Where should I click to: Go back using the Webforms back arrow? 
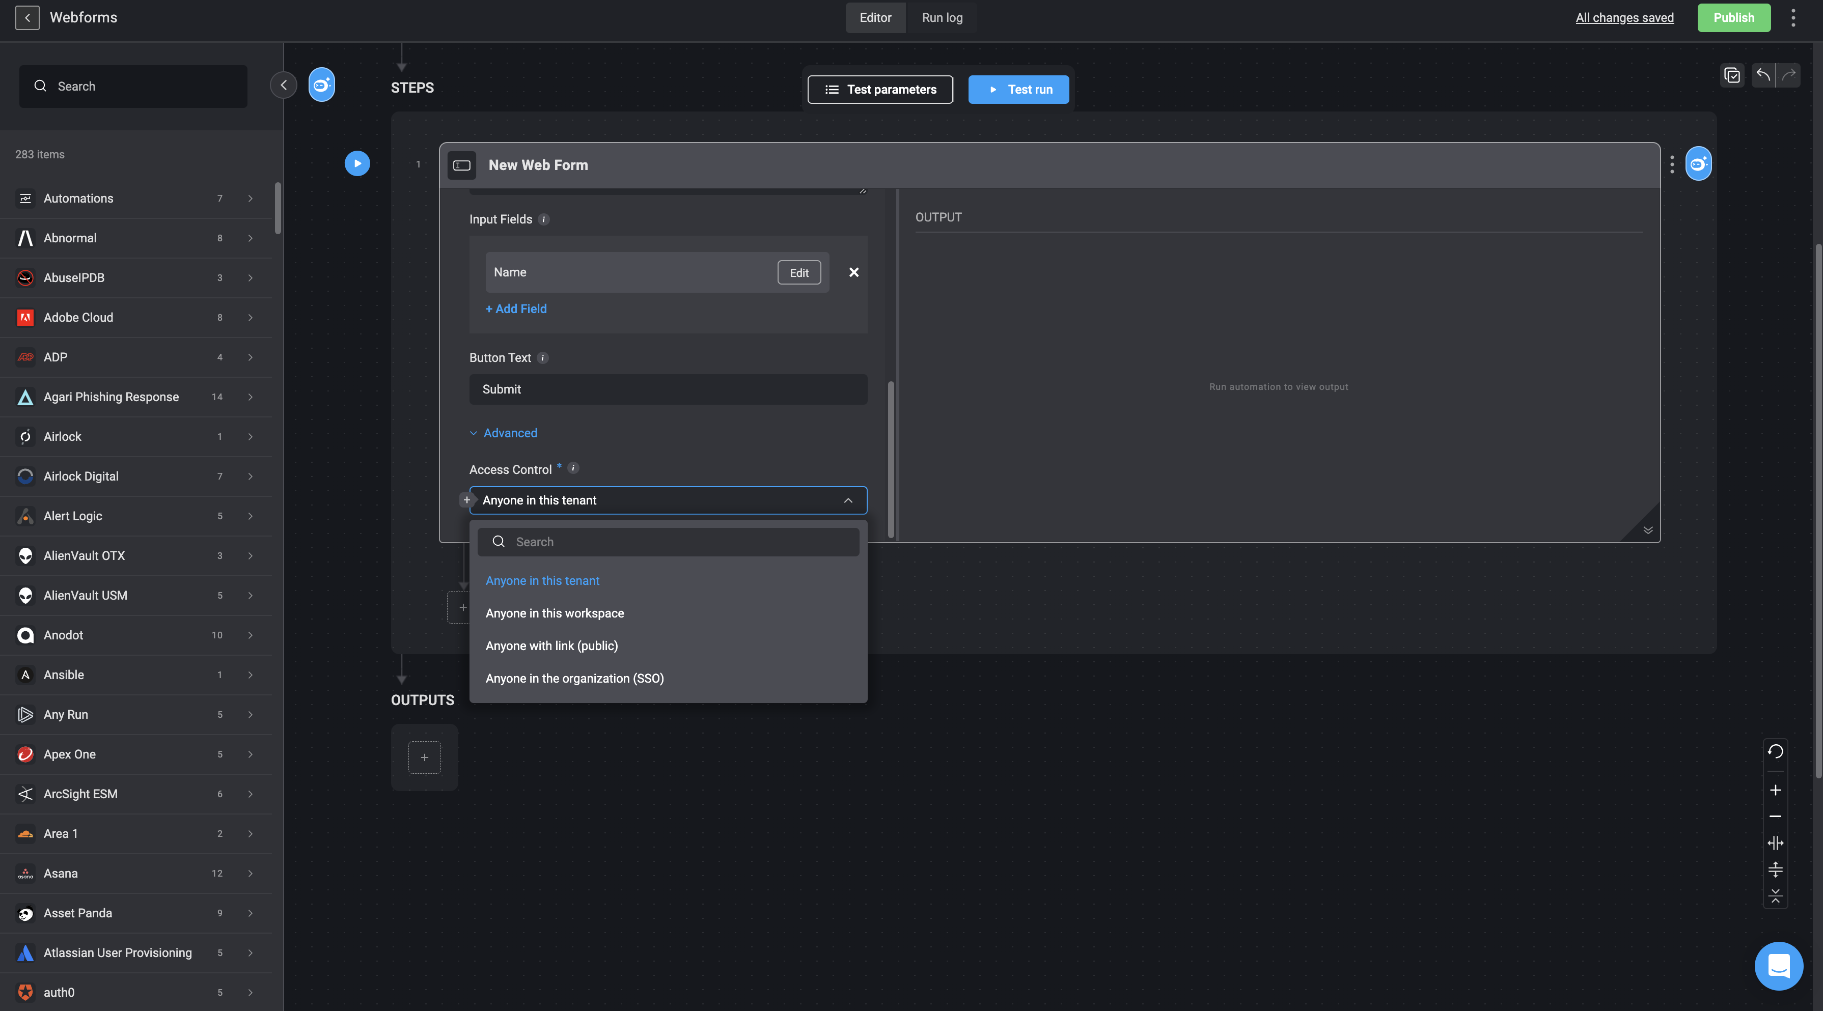(27, 18)
